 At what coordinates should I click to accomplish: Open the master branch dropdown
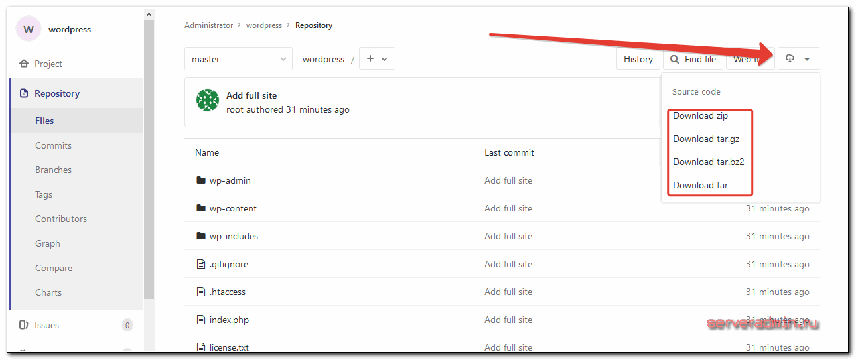(x=238, y=59)
